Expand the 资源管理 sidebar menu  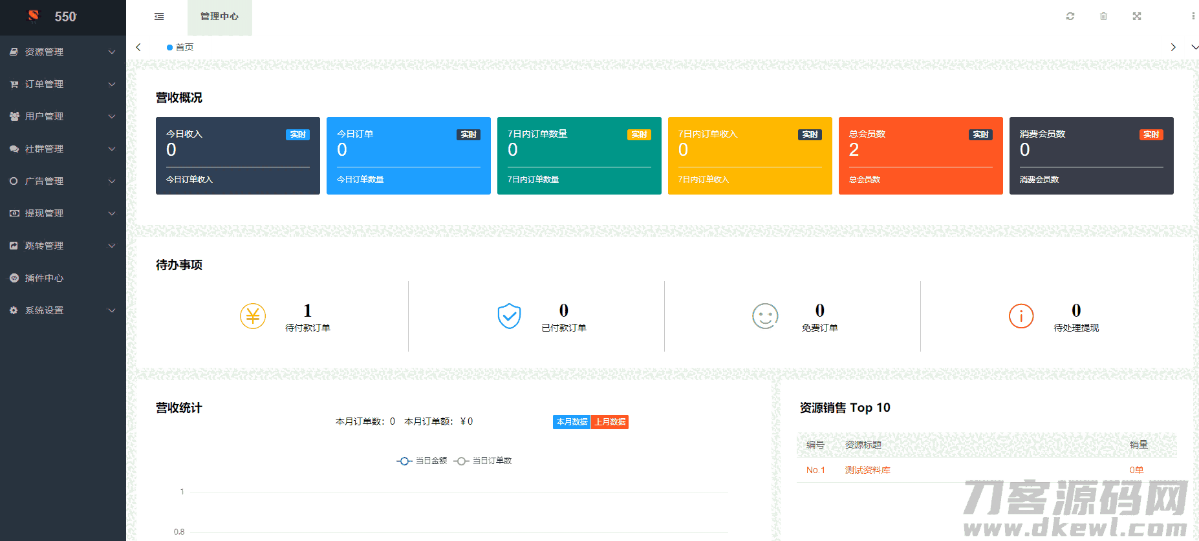point(63,52)
